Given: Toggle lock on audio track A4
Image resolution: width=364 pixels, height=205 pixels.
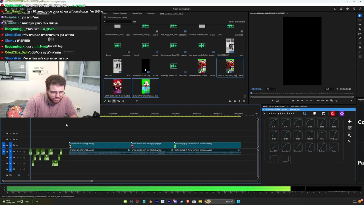Looking at the screenshot, I should coord(7,169).
